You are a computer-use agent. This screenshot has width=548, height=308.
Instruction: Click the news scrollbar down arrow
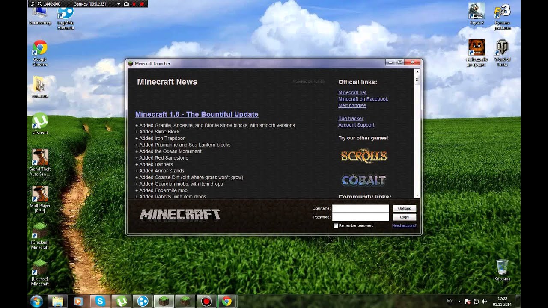point(418,195)
